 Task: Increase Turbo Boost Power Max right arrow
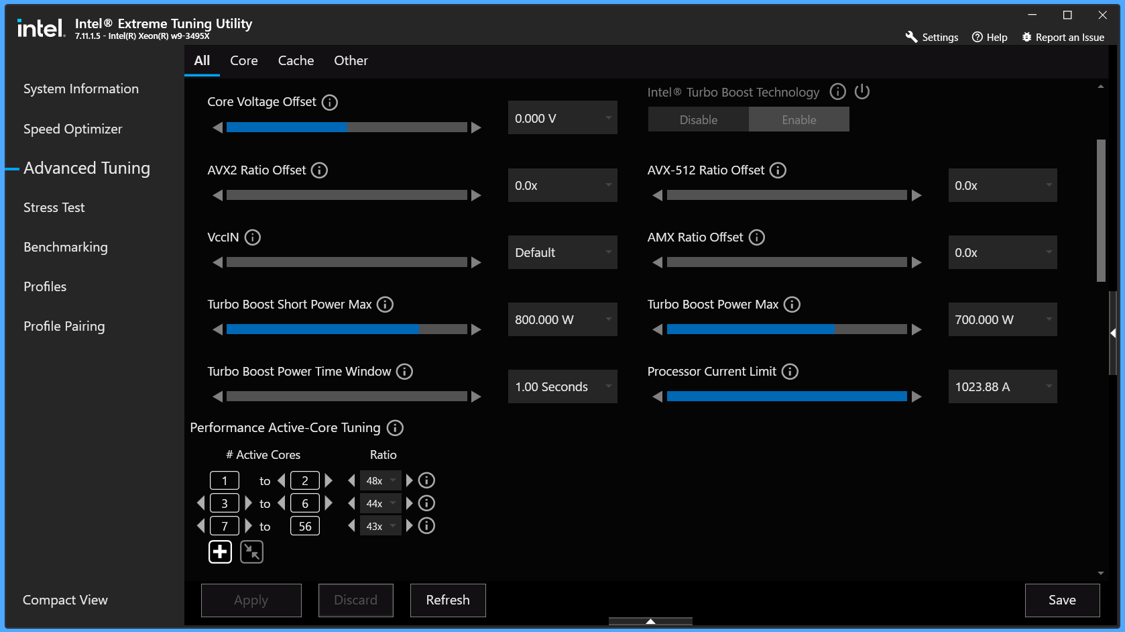coord(916,329)
